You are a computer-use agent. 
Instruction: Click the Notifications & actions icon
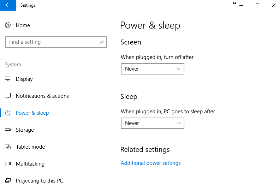click(x=8, y=96)
